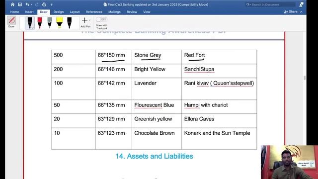This screenshot has height=179, width=318.
Task: Select the first black pen
Action: pyautogui.click(x=30, y=23)
